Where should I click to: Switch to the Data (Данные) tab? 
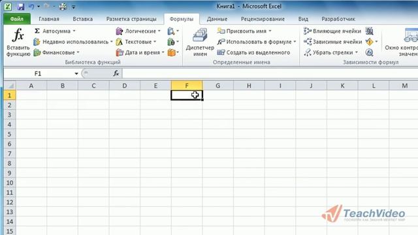(217, 19)
